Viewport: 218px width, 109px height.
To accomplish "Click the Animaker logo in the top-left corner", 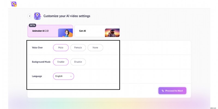I will [14, 4].
